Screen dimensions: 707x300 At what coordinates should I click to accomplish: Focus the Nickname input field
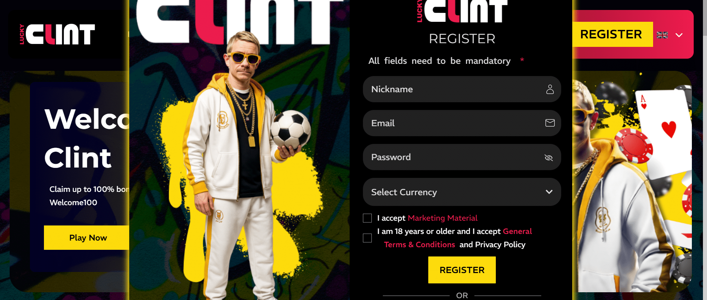click(462, 89)
